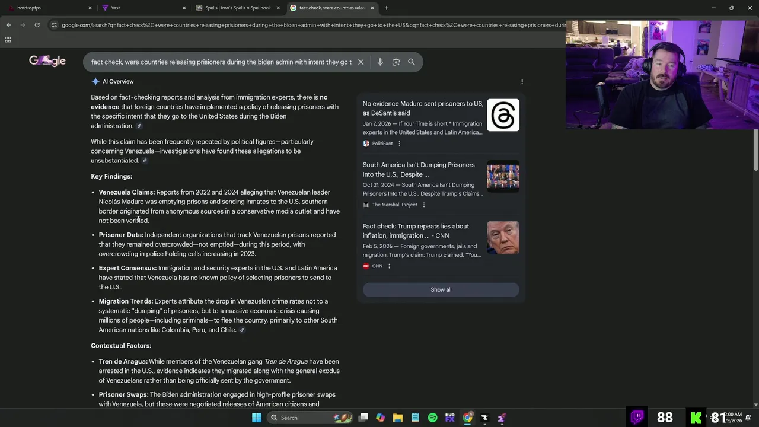The width and height of the screenshot is (759, 427).
Task: Open Windows Start menu
Action: click(x=257, y=418)
